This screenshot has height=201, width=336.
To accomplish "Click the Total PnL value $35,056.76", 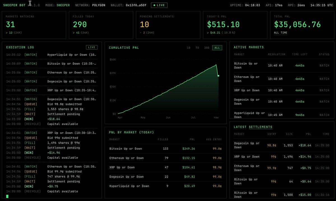I will pyautogui.click(x=297, y=25).
